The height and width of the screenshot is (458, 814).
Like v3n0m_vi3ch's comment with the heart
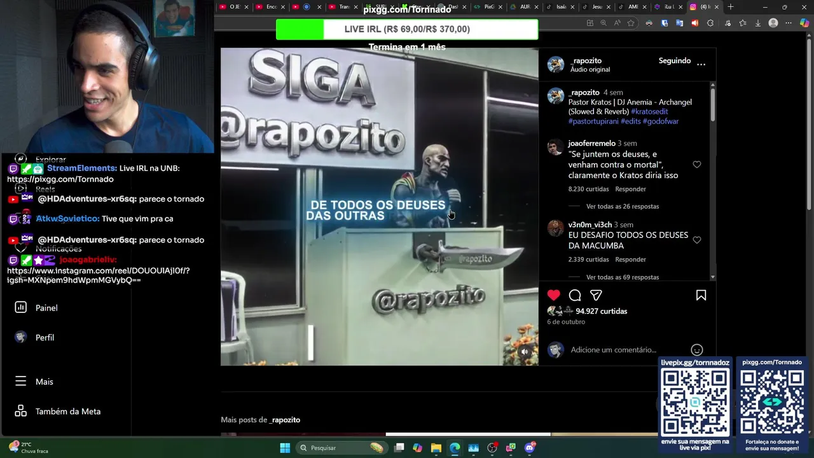click(x=697, y=240)
